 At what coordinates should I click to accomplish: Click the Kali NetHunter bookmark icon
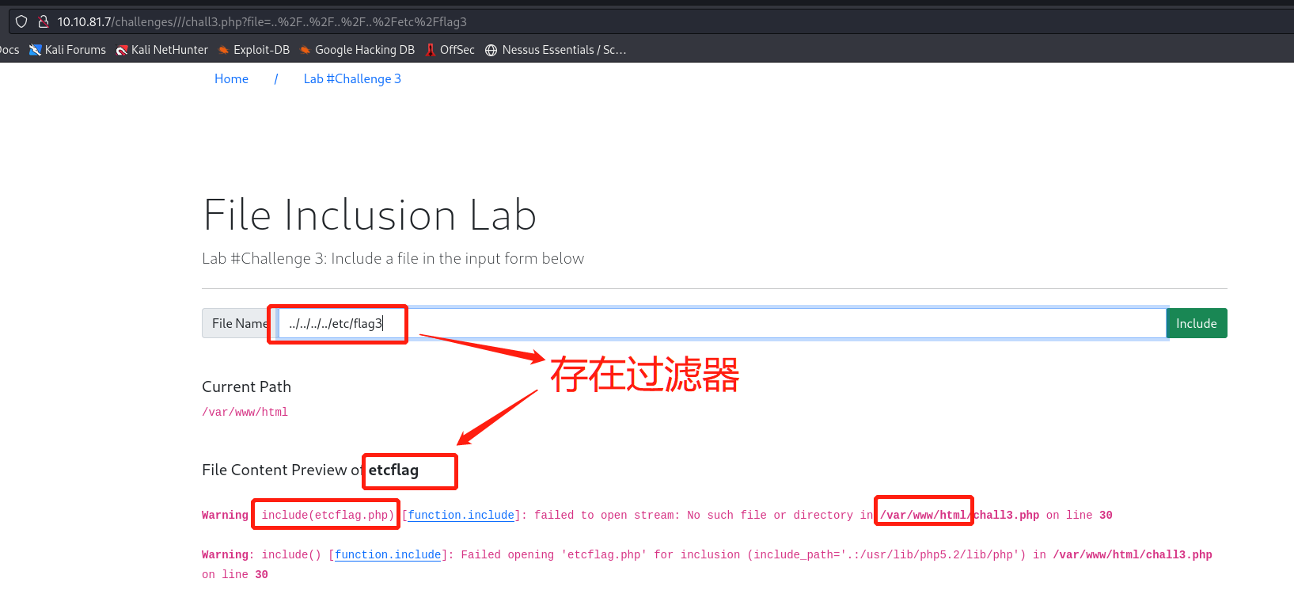(x=122, y=50)
